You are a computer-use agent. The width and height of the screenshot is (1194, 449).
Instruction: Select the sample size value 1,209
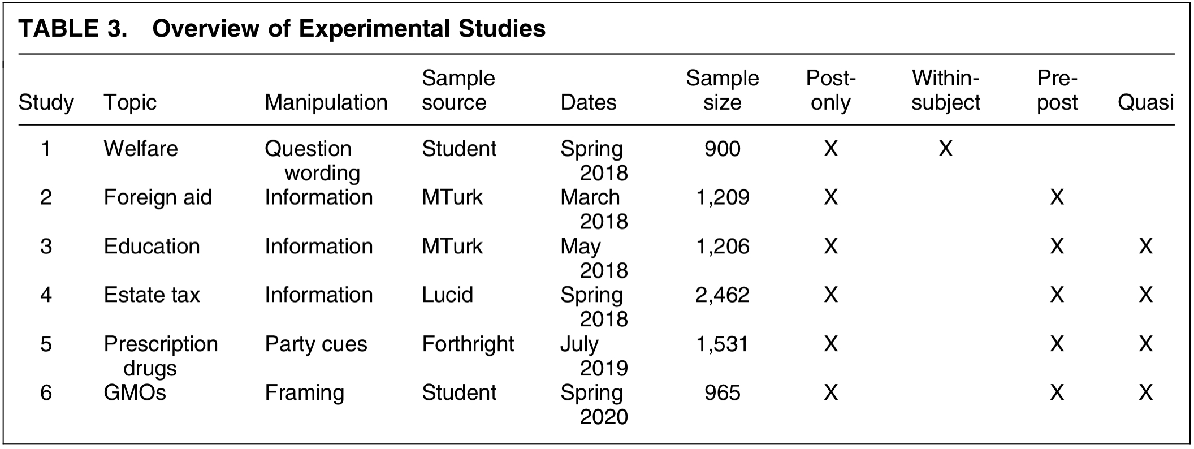(x=722, y=197)
